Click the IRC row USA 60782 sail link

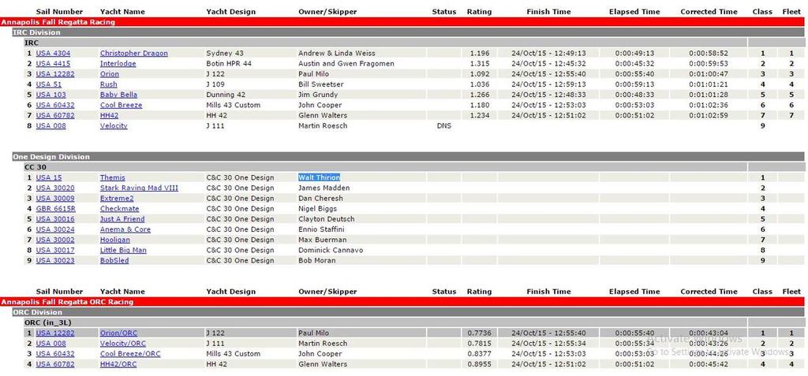pos(55,115)
